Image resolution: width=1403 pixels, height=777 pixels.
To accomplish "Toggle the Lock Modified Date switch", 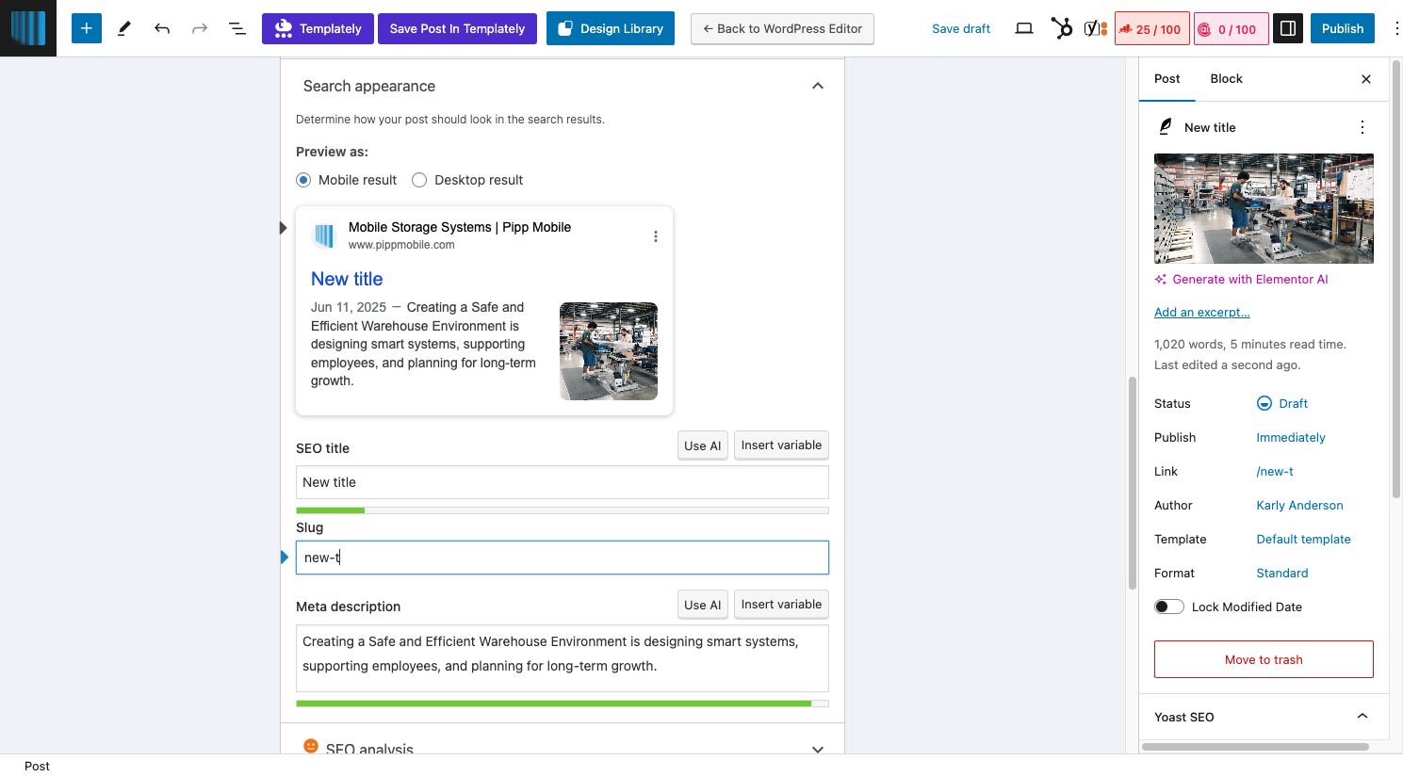I will (x=1169, y=607).
